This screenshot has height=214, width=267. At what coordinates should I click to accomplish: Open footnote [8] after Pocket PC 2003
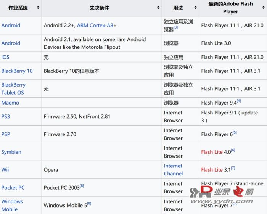click(x=82, y=185)
